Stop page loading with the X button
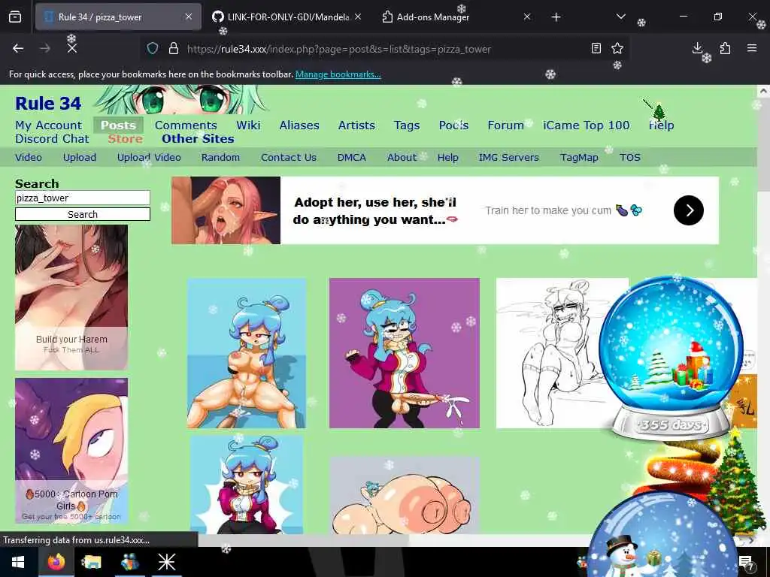The height and width of the screenshot is (577, 770). [72, 48]
